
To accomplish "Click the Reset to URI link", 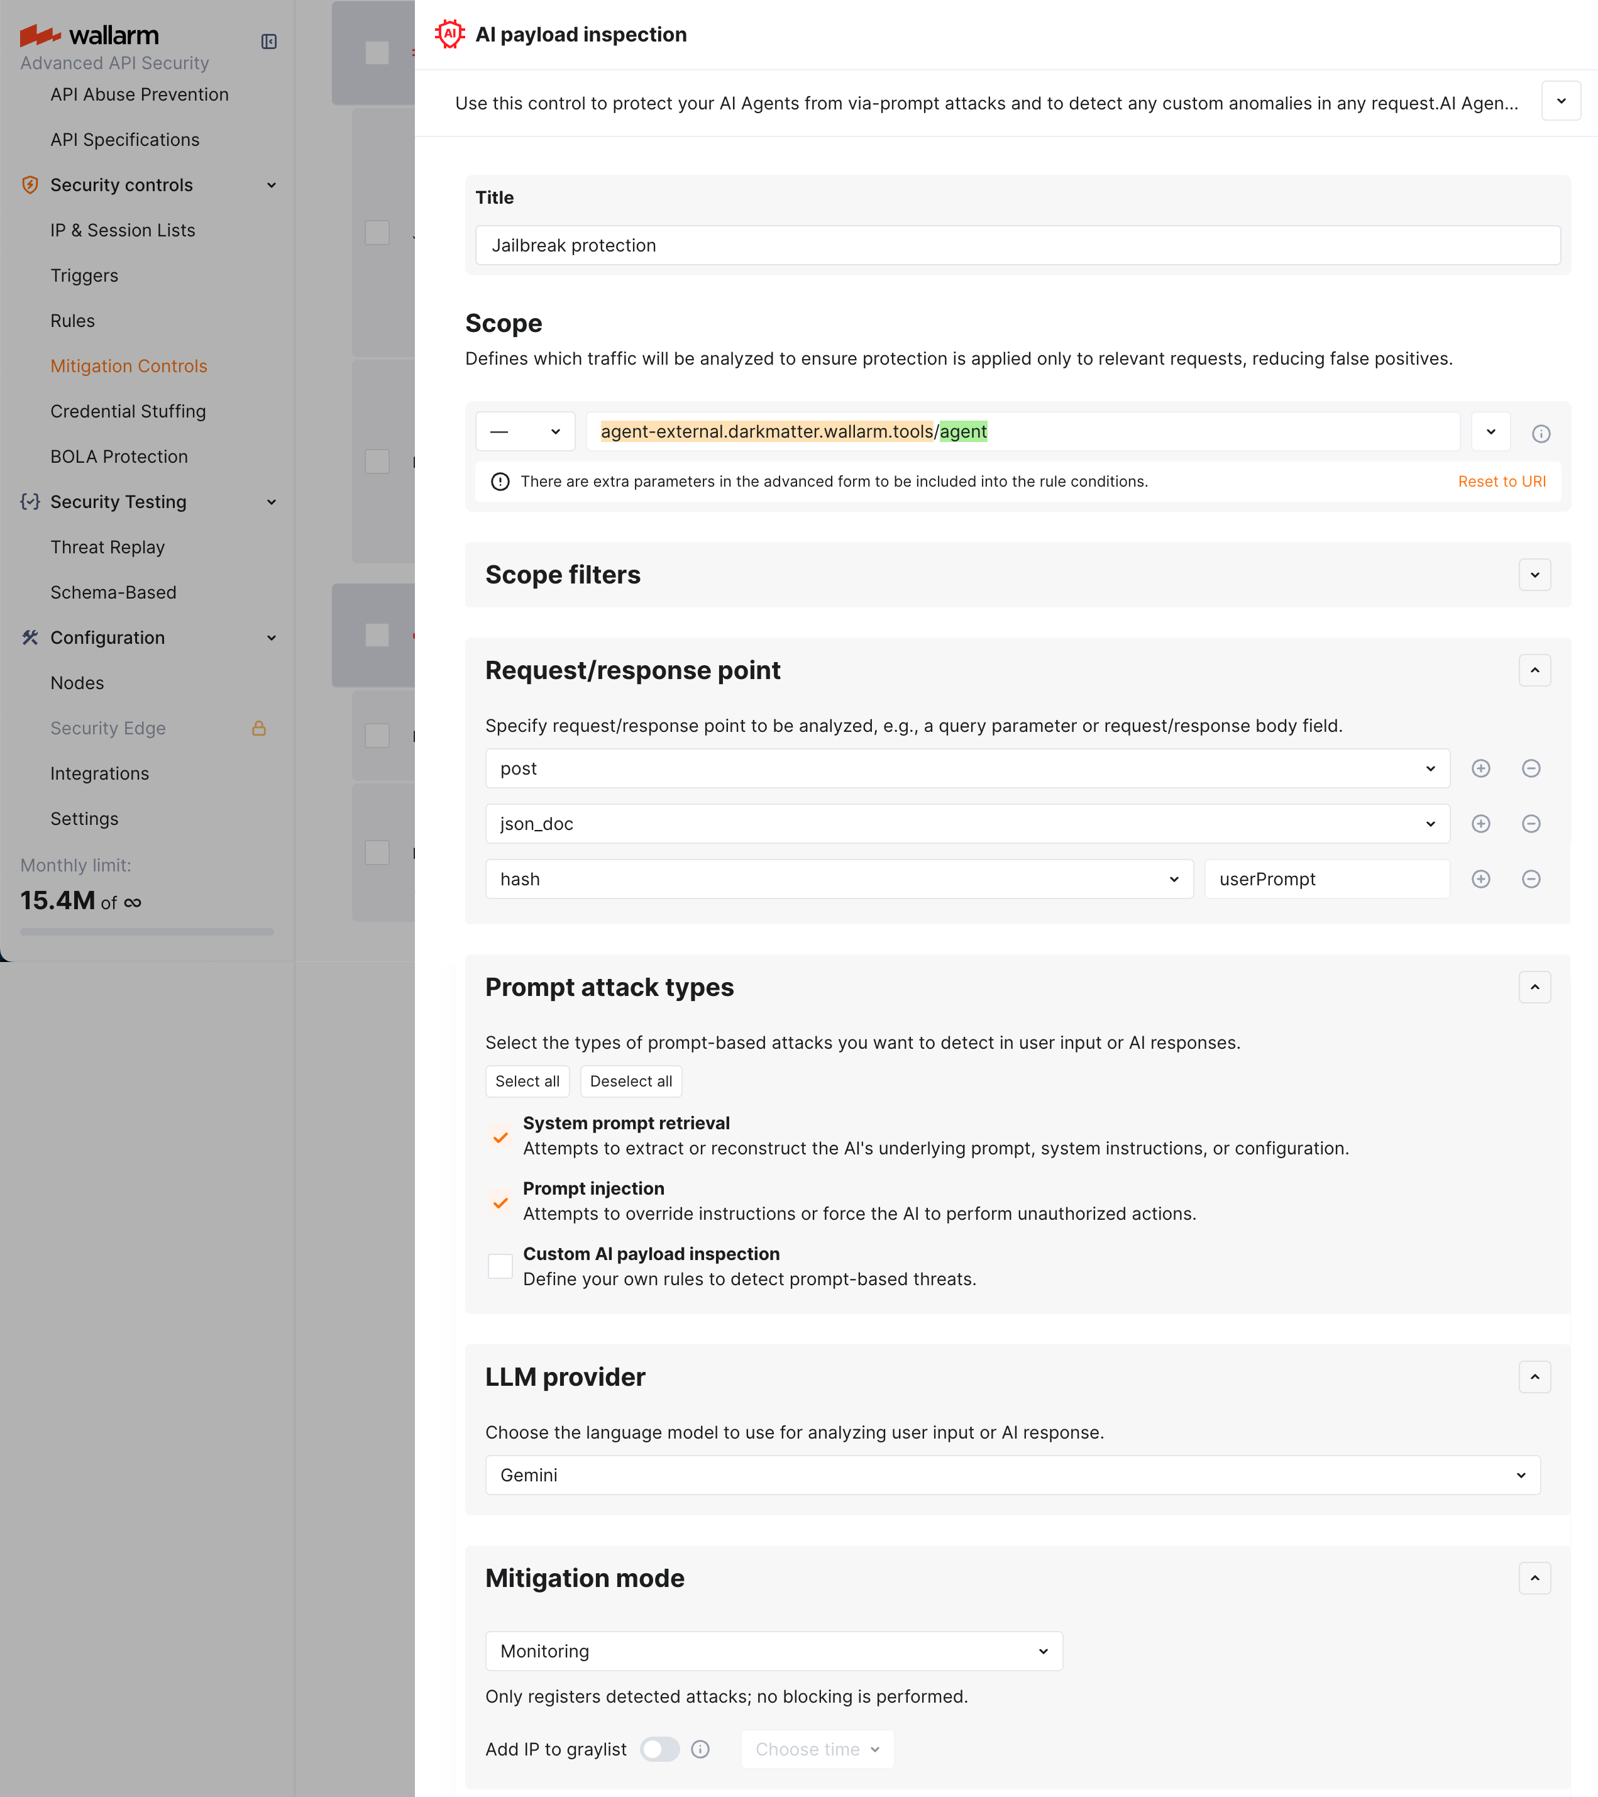I will point(1502,481).
